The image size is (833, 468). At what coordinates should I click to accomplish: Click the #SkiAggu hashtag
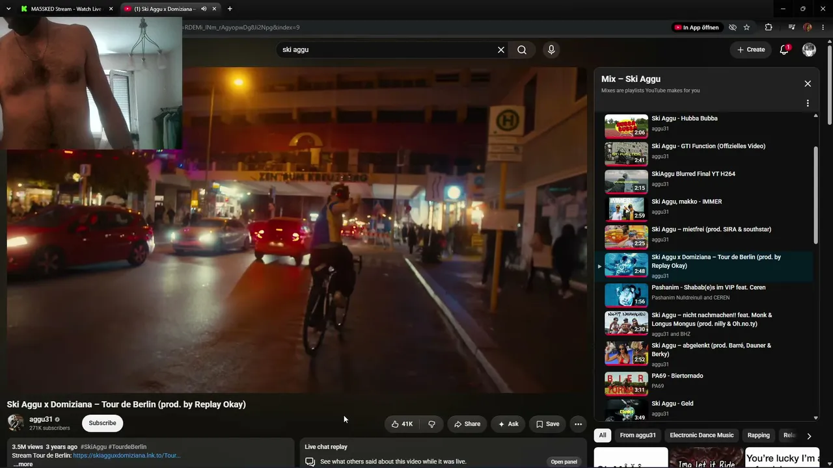click(94, 447)
